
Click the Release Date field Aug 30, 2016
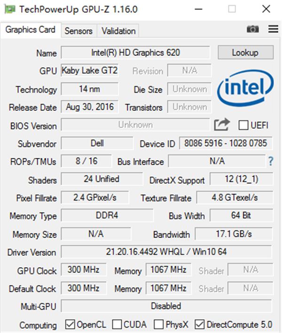point(90,107)
